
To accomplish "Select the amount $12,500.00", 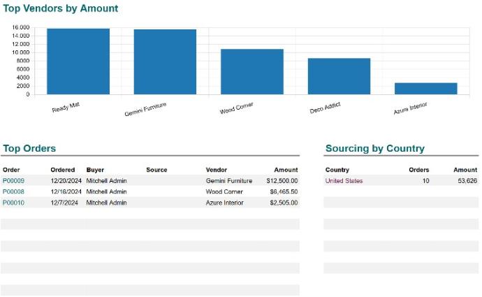I will click(x=282, y=181).
